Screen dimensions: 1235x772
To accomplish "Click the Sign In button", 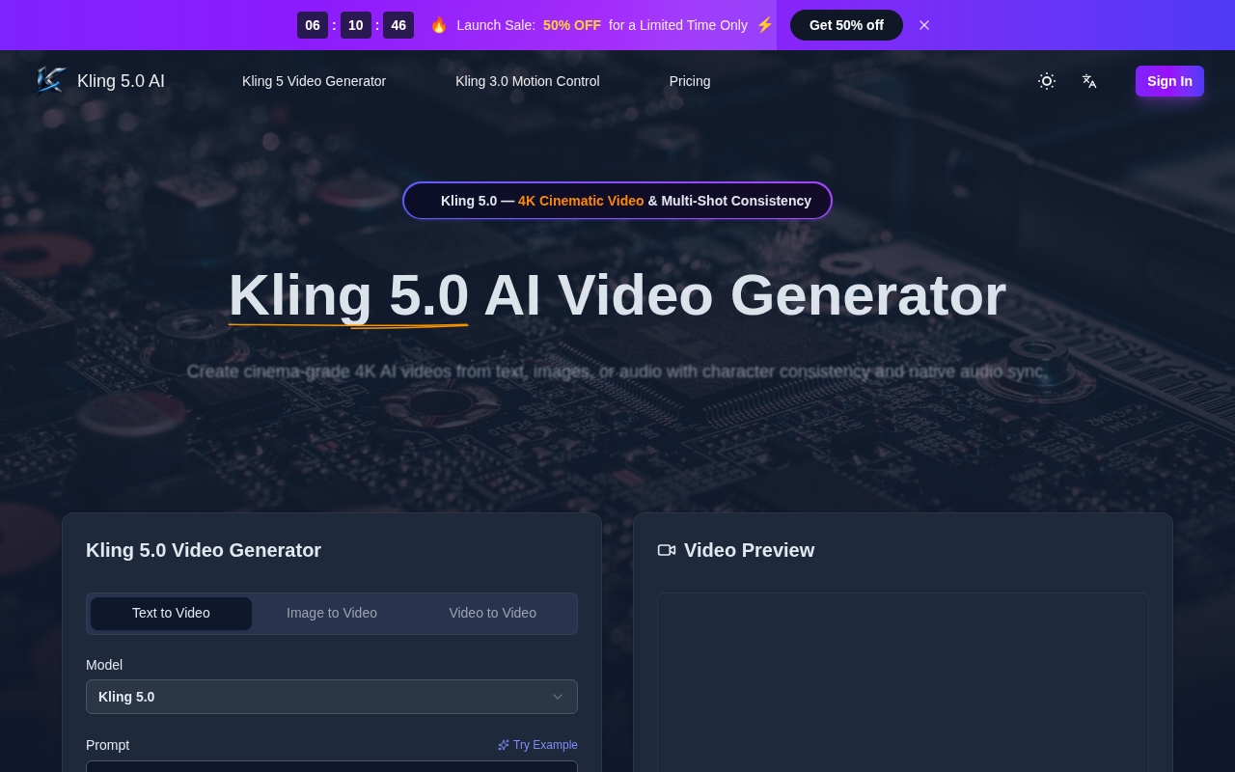I will click(x=1169, y=81).
